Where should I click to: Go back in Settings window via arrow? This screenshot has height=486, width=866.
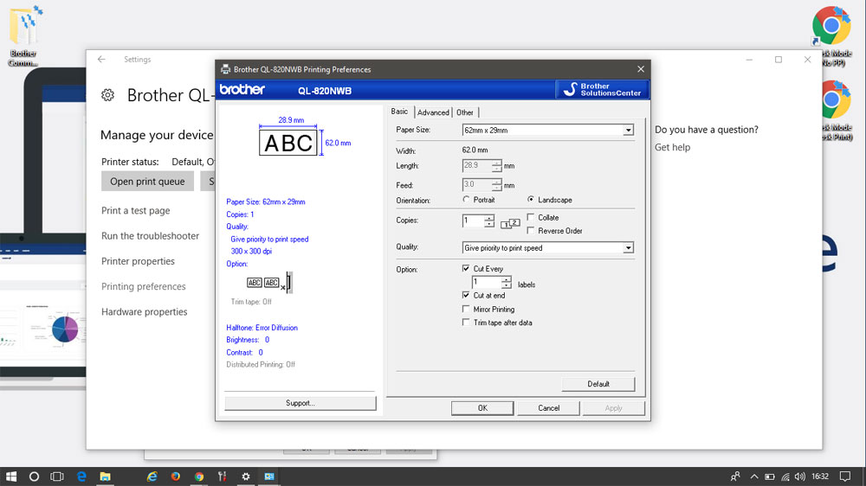point(101,59)
